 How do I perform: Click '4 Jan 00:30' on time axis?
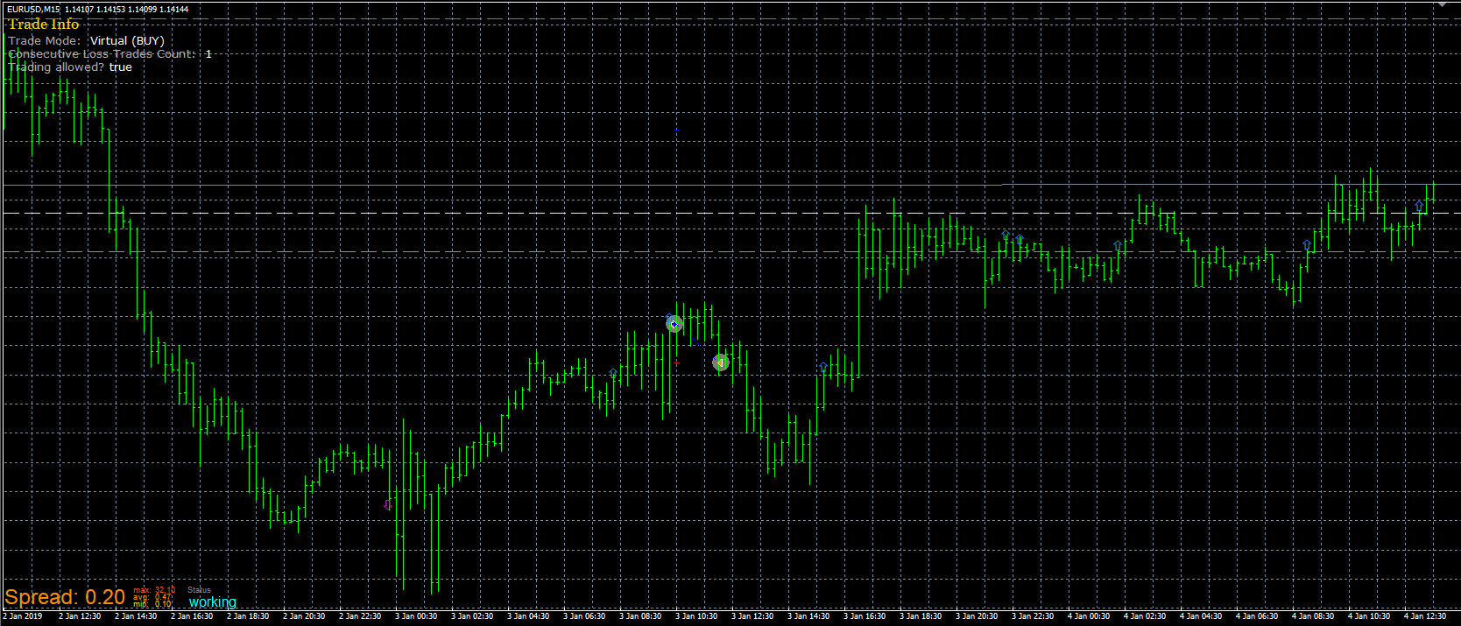[x=1089, y=616]
